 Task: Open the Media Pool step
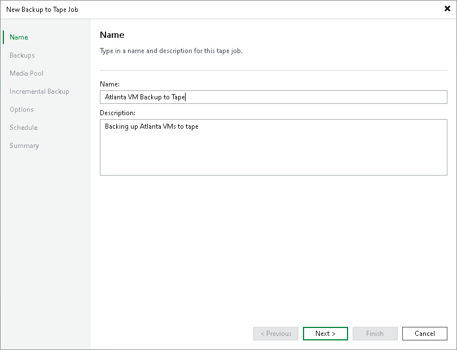27,73
